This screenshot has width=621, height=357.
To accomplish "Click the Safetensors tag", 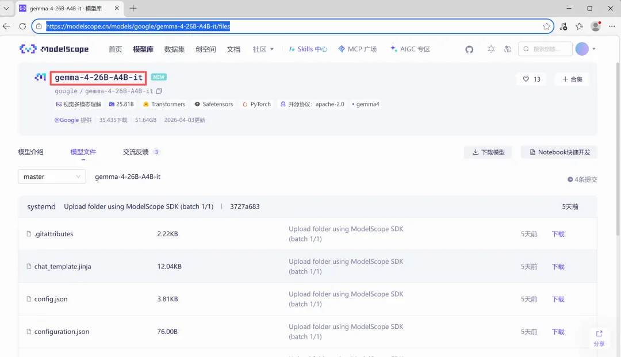I will [x=213, y=104].
